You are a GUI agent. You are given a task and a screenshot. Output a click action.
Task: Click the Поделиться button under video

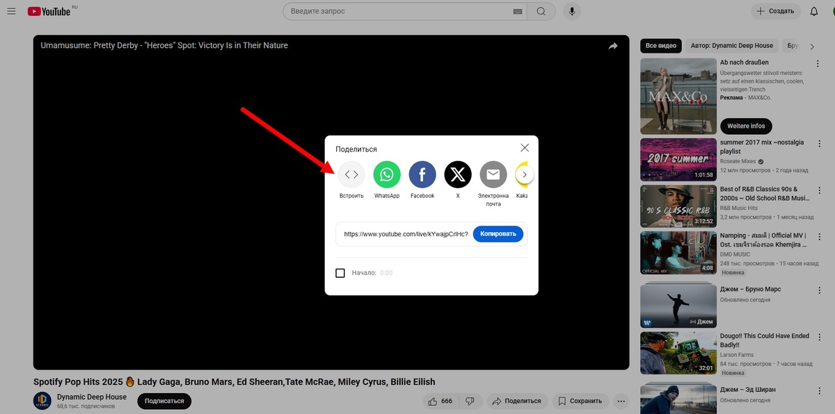[x=517, y=401]
